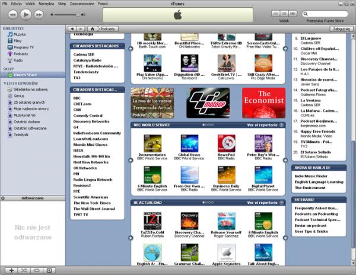Adjust the volume slider knob
This screenshot has width=356, height=275.
click(x=78, y=15)
